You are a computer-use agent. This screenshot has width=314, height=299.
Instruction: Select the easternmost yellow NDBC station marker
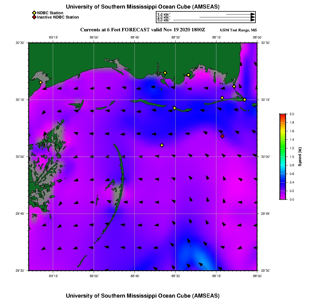point(245,99)
